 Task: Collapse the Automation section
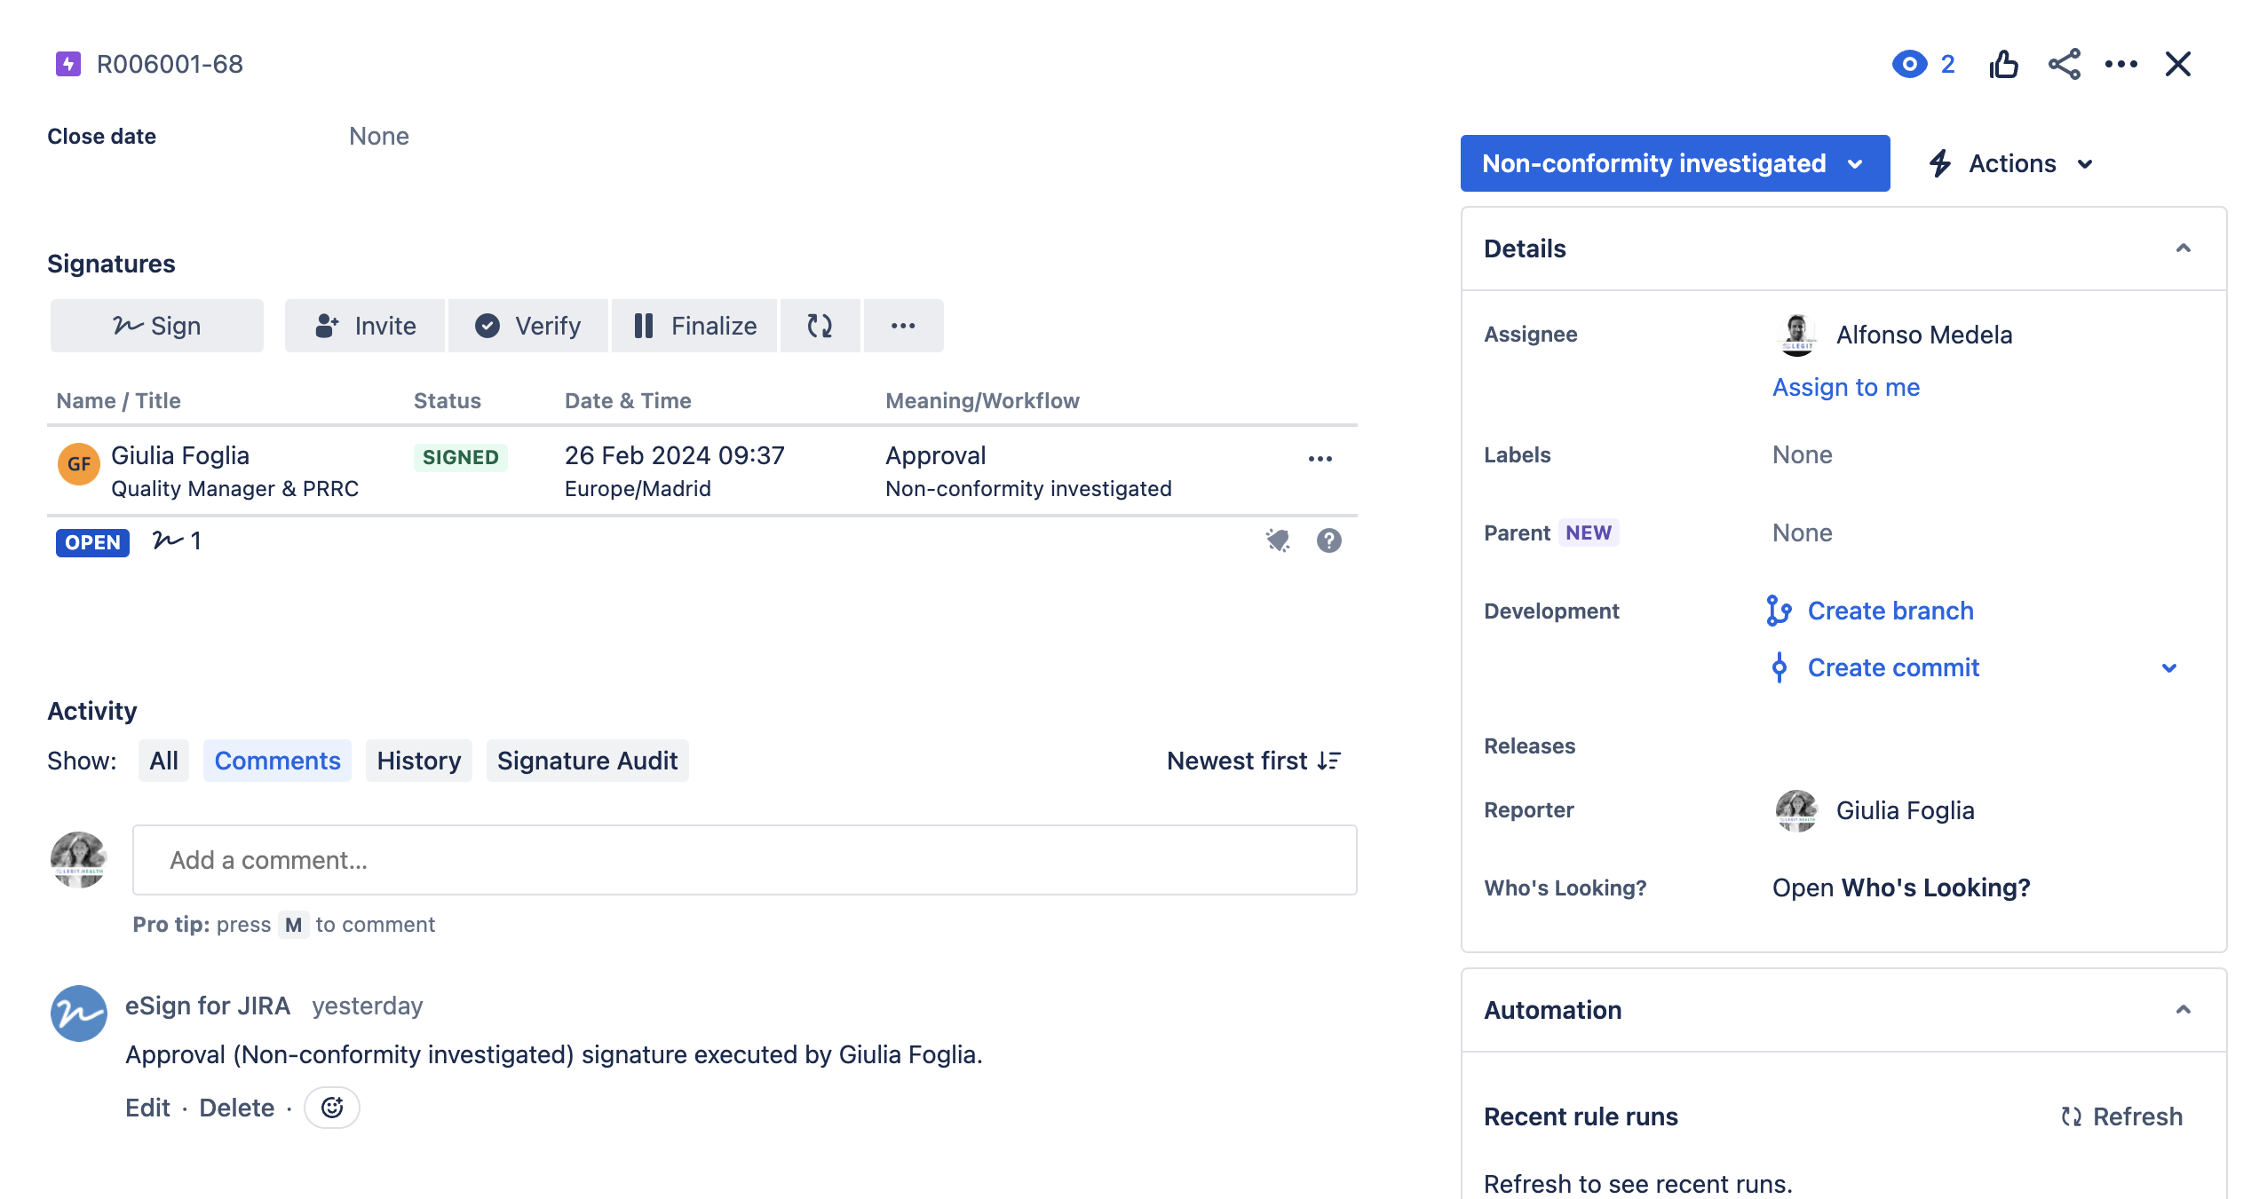click(x=2183, y=1010)
